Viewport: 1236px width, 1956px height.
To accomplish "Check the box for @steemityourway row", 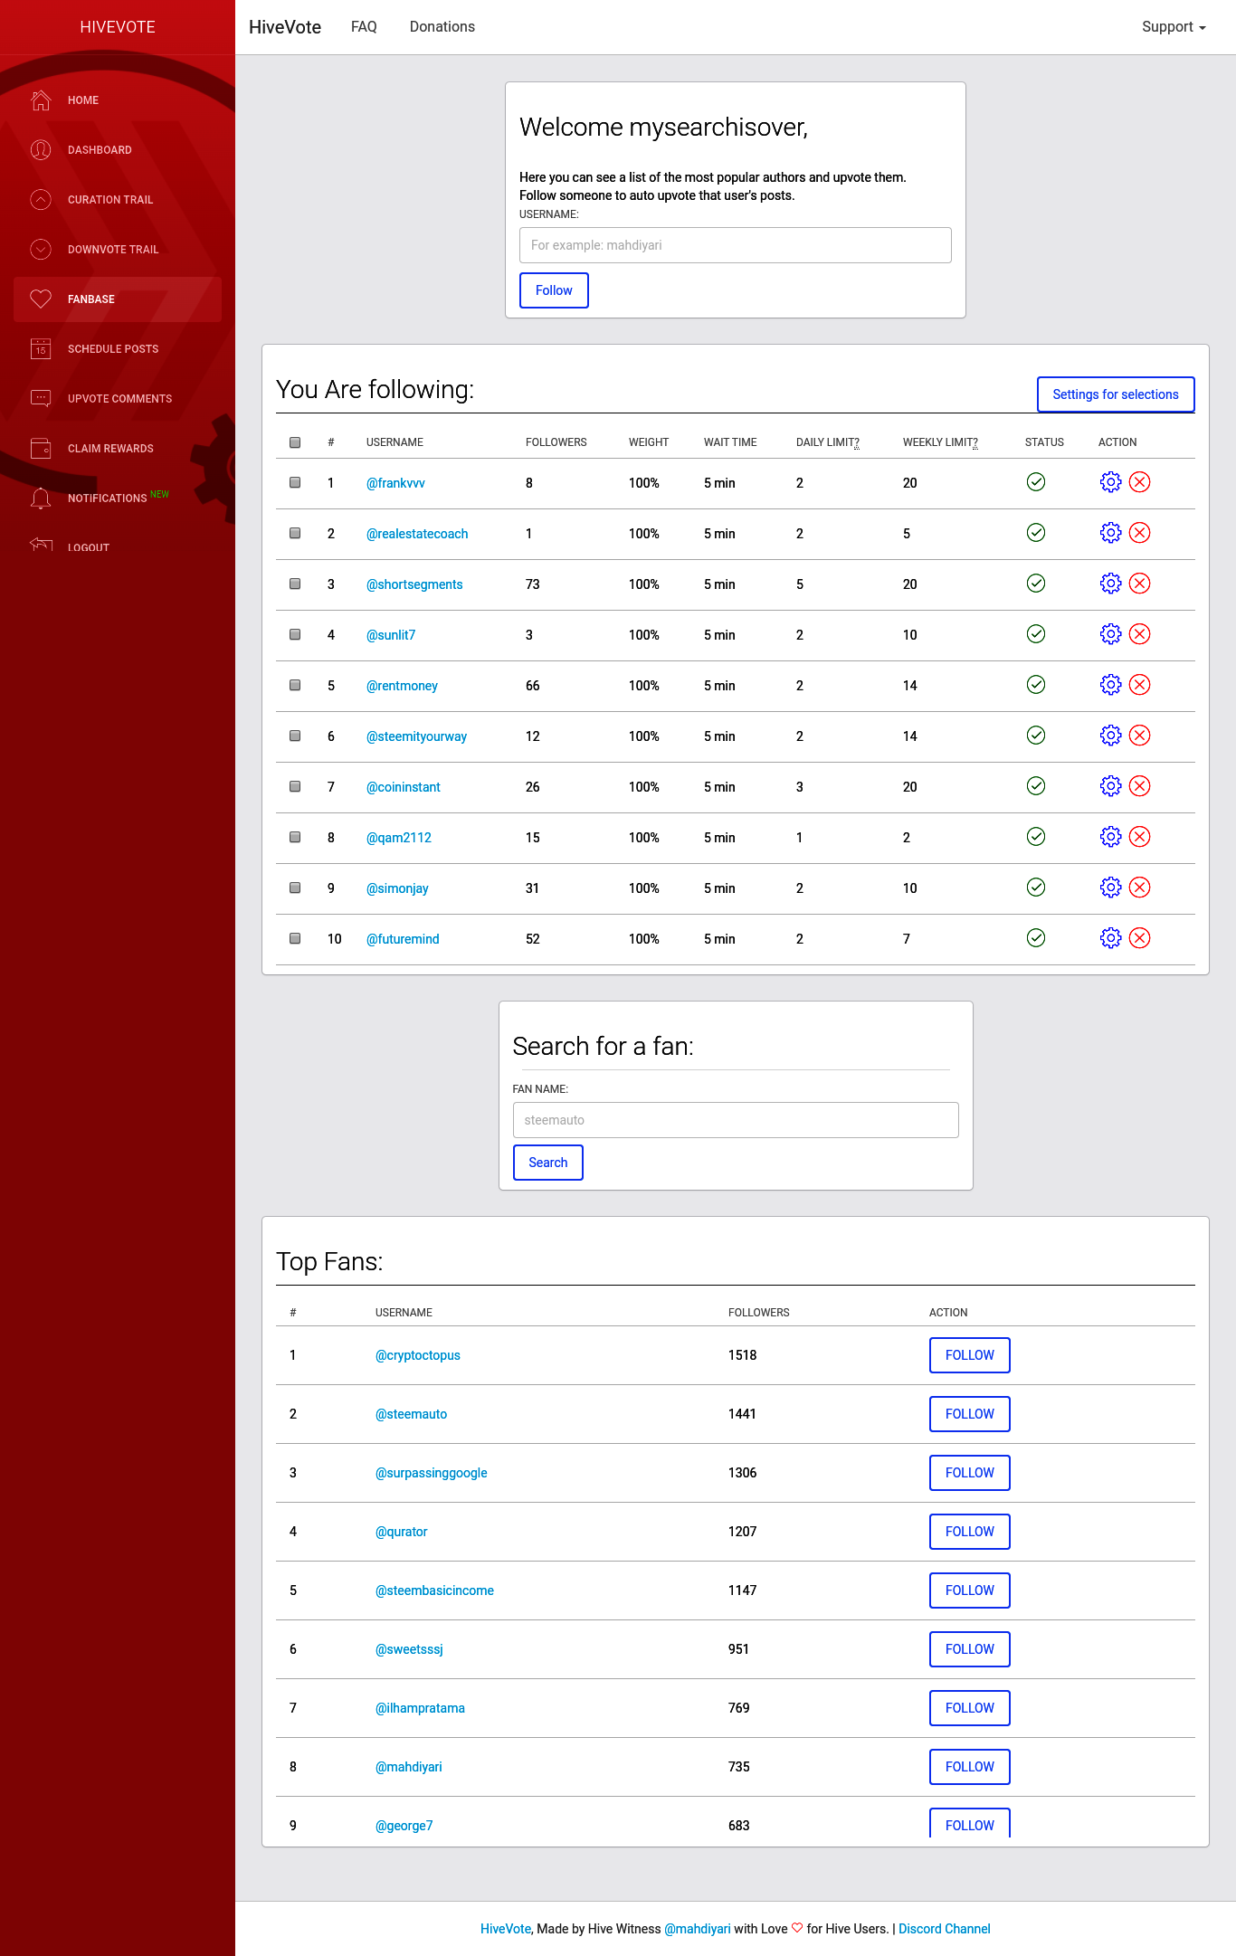I will pyautogui.click(x=295, y=736).
